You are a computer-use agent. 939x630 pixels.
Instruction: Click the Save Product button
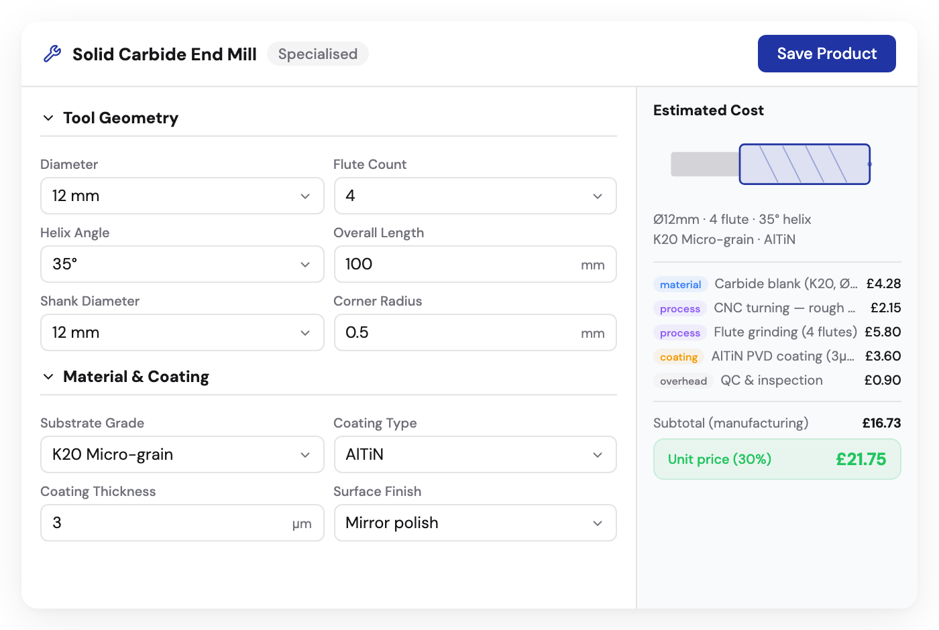click(x=826, y=54)
